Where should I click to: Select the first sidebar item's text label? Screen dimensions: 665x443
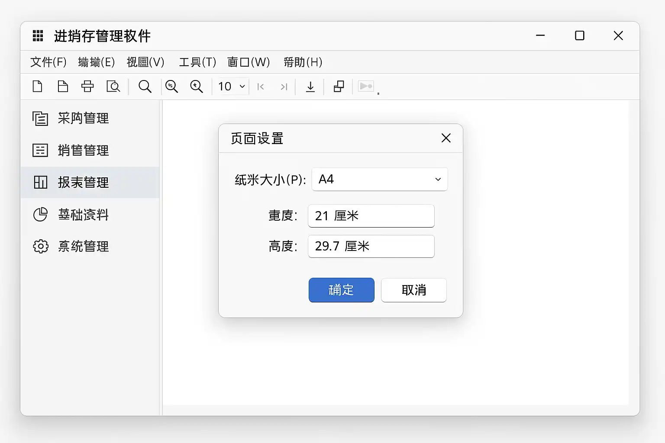(84, 118)
